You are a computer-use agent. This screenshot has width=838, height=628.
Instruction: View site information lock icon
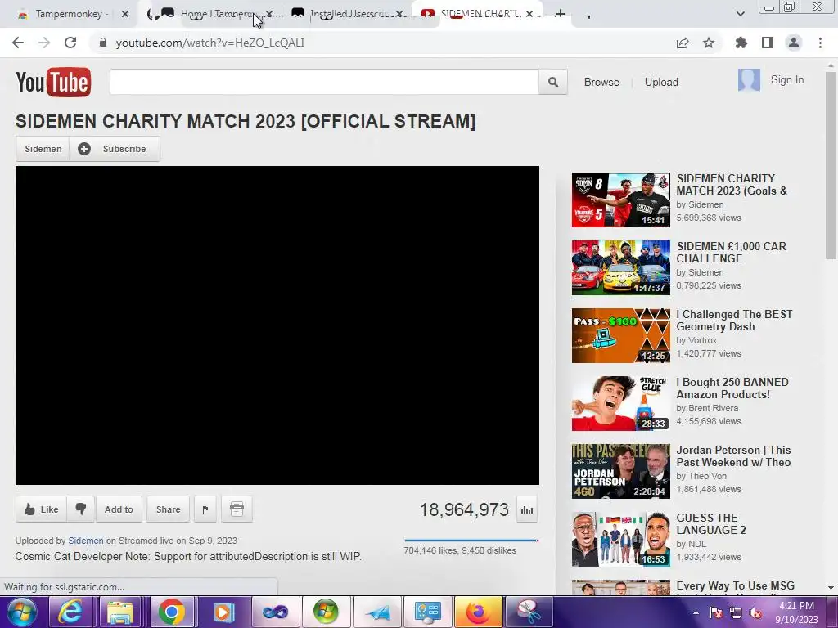coord(103,43)
